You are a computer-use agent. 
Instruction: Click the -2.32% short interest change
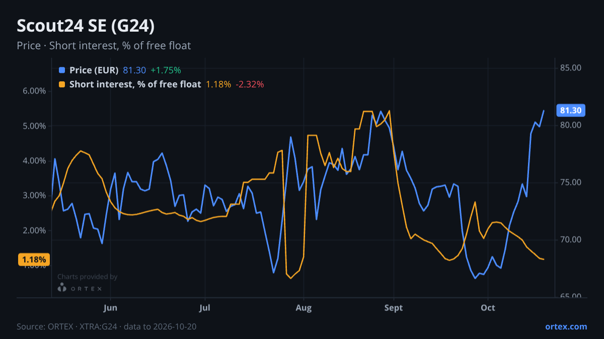coord(250,84)
